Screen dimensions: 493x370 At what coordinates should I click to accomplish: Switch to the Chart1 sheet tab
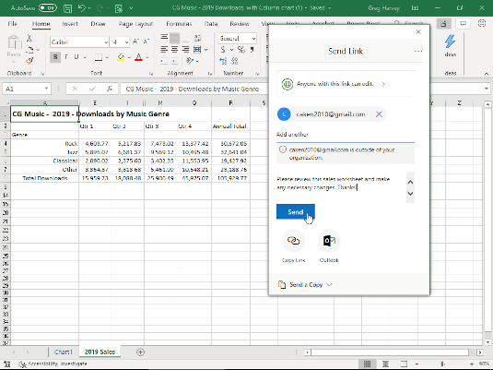pos(64,352)
